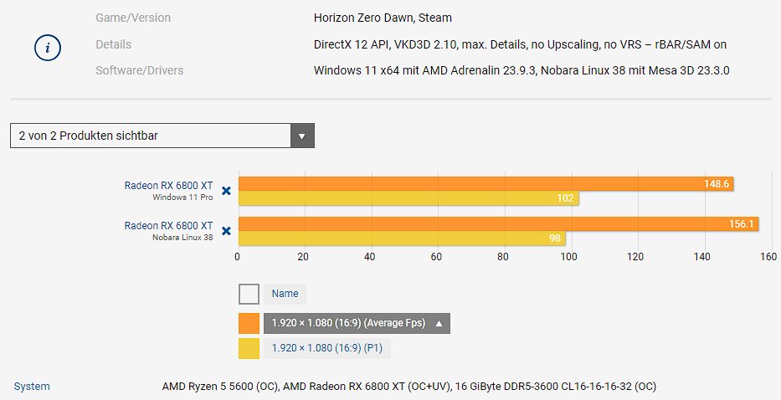Screen dimensions: 781x400
Task: Click the Software/Drivers label
Action: (139, 70)
